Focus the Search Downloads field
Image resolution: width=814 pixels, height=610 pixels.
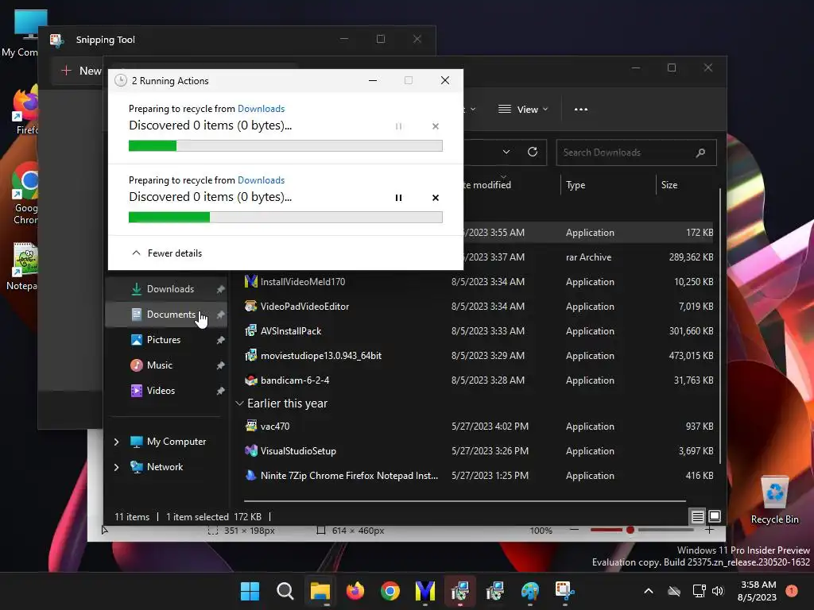click(636, 152)
